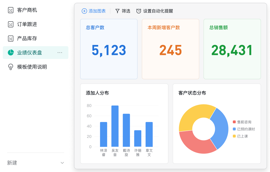Click the plus circle icon for 添加图表

point(84,11)
